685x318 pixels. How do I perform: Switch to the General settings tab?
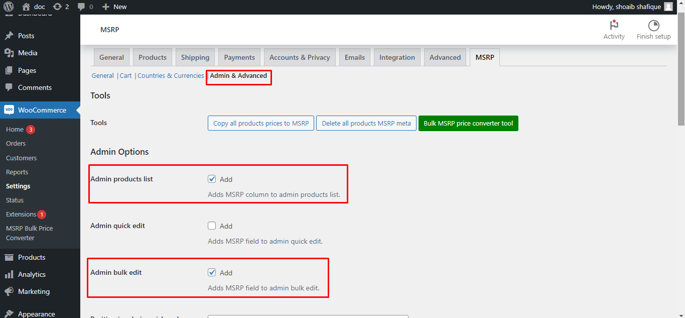(111, 57)
